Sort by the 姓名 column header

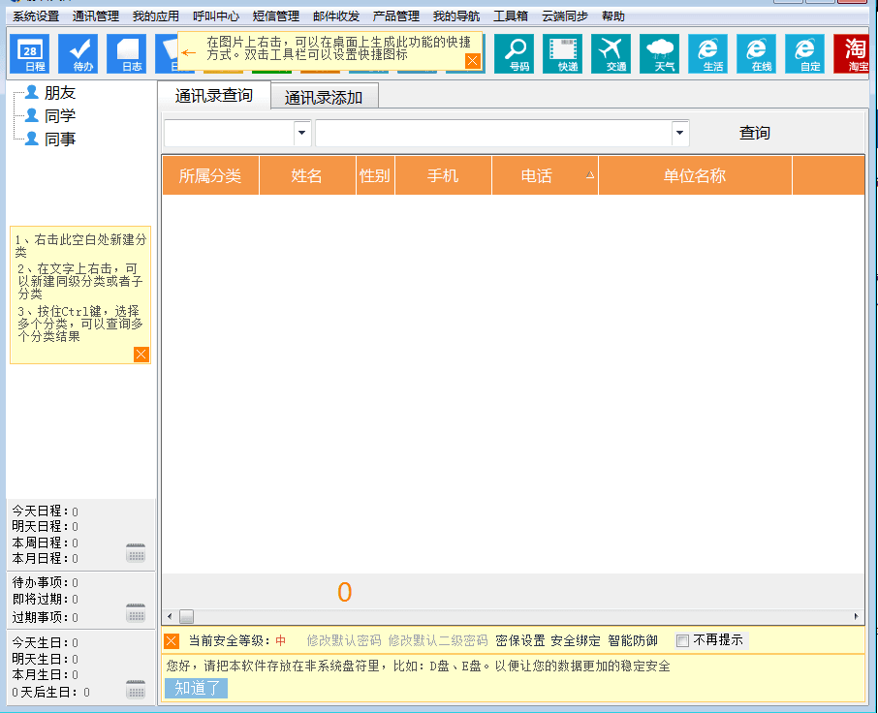(307, 175)
